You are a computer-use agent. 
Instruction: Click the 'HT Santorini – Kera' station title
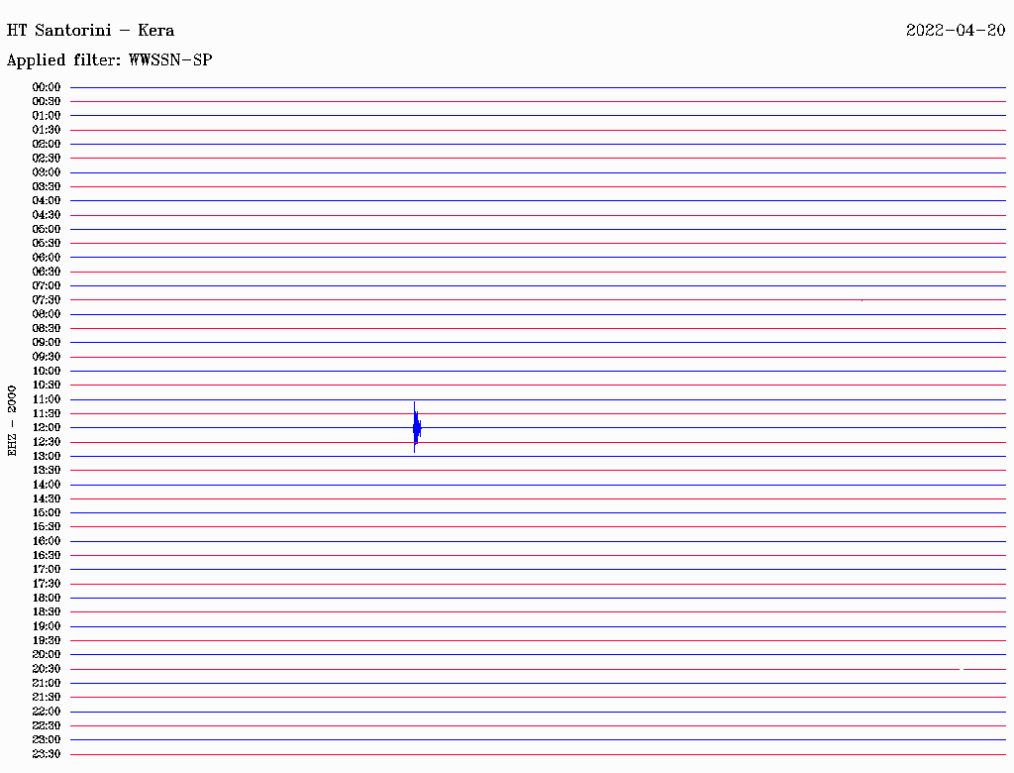(x=90, y=31)
